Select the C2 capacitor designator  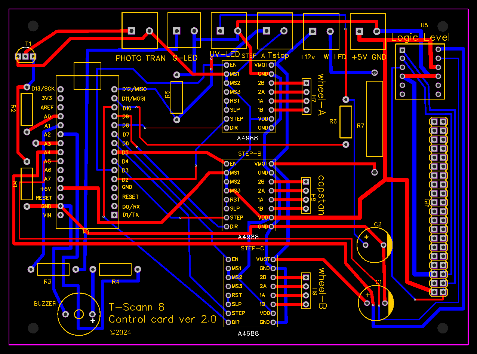point(378,225)
